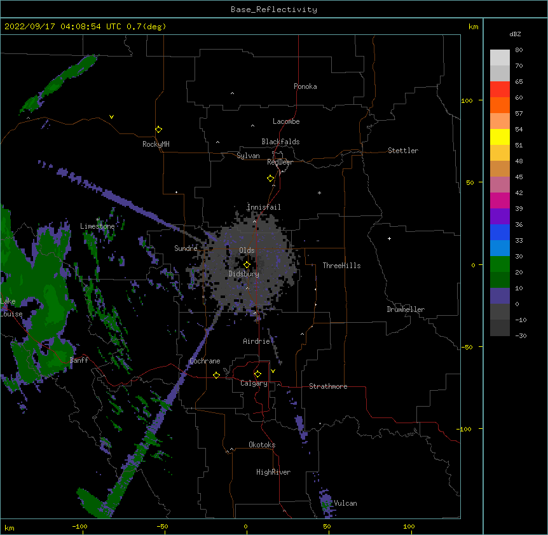Click the Stettler city label
The width and height of the screenshot is (548, 535).
coord(402,151)
